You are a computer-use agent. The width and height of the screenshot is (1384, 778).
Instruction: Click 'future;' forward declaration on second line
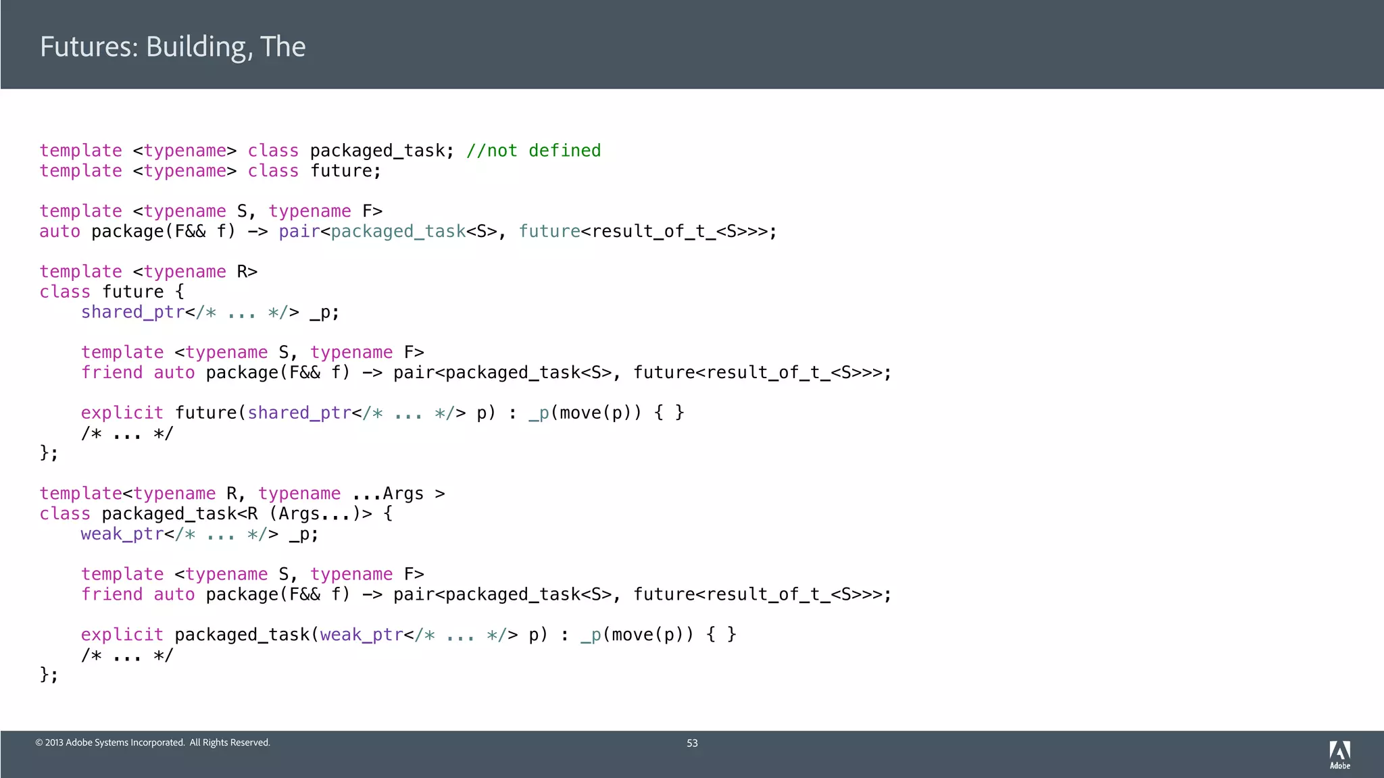tap(345, 171)
